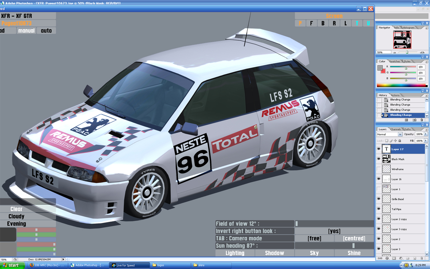Viewport: 430px width, 269px height.
Task: Click the Shadow button
Action: 275,253
